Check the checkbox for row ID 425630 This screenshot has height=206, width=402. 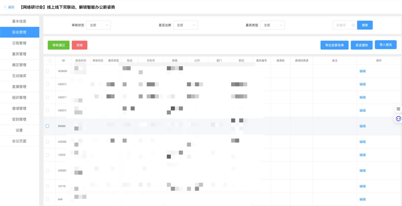(x=47, y=71)
